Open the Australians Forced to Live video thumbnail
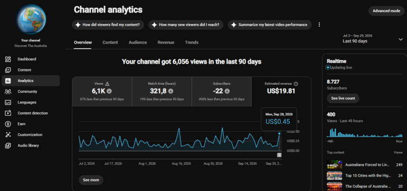407x191 pixels. tap(334, 165)
